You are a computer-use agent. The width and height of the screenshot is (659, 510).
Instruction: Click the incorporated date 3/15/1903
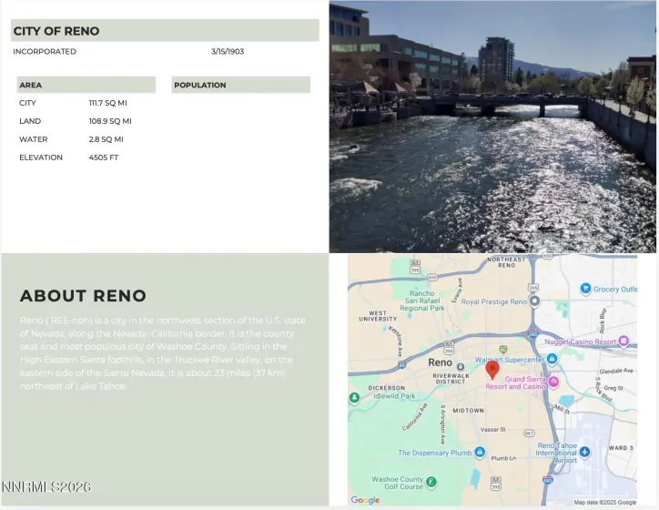[x=228, y=51]
